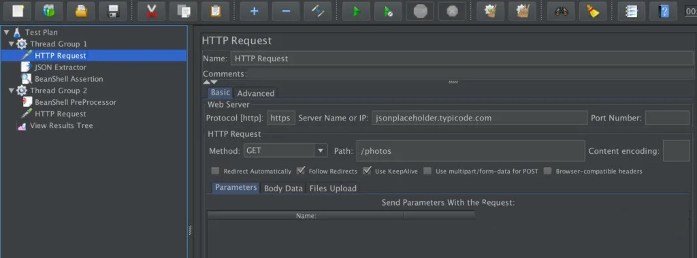Open the Body Data tab
Screen dimensions: 697x258
tap(283, 188)
